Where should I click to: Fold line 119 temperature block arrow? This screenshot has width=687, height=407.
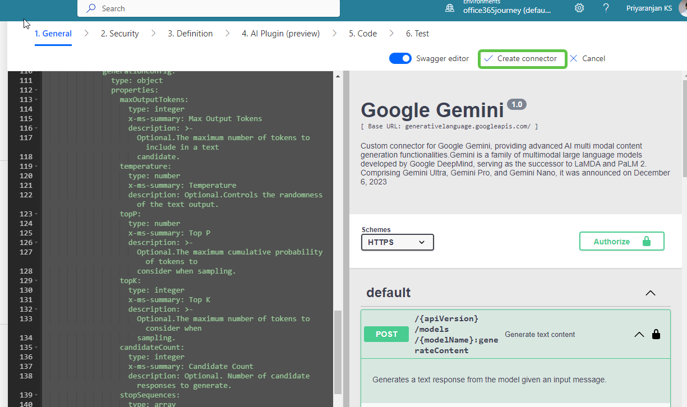tap(36, 166)
